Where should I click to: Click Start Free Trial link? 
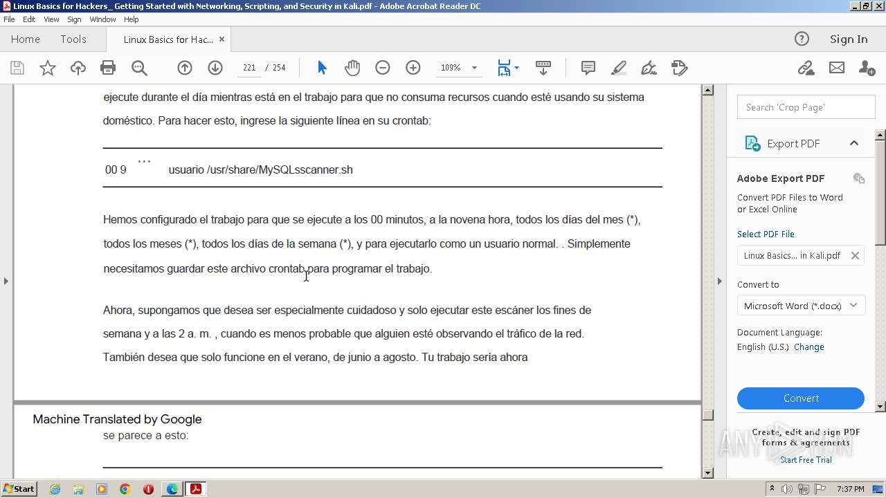point(806,460)
